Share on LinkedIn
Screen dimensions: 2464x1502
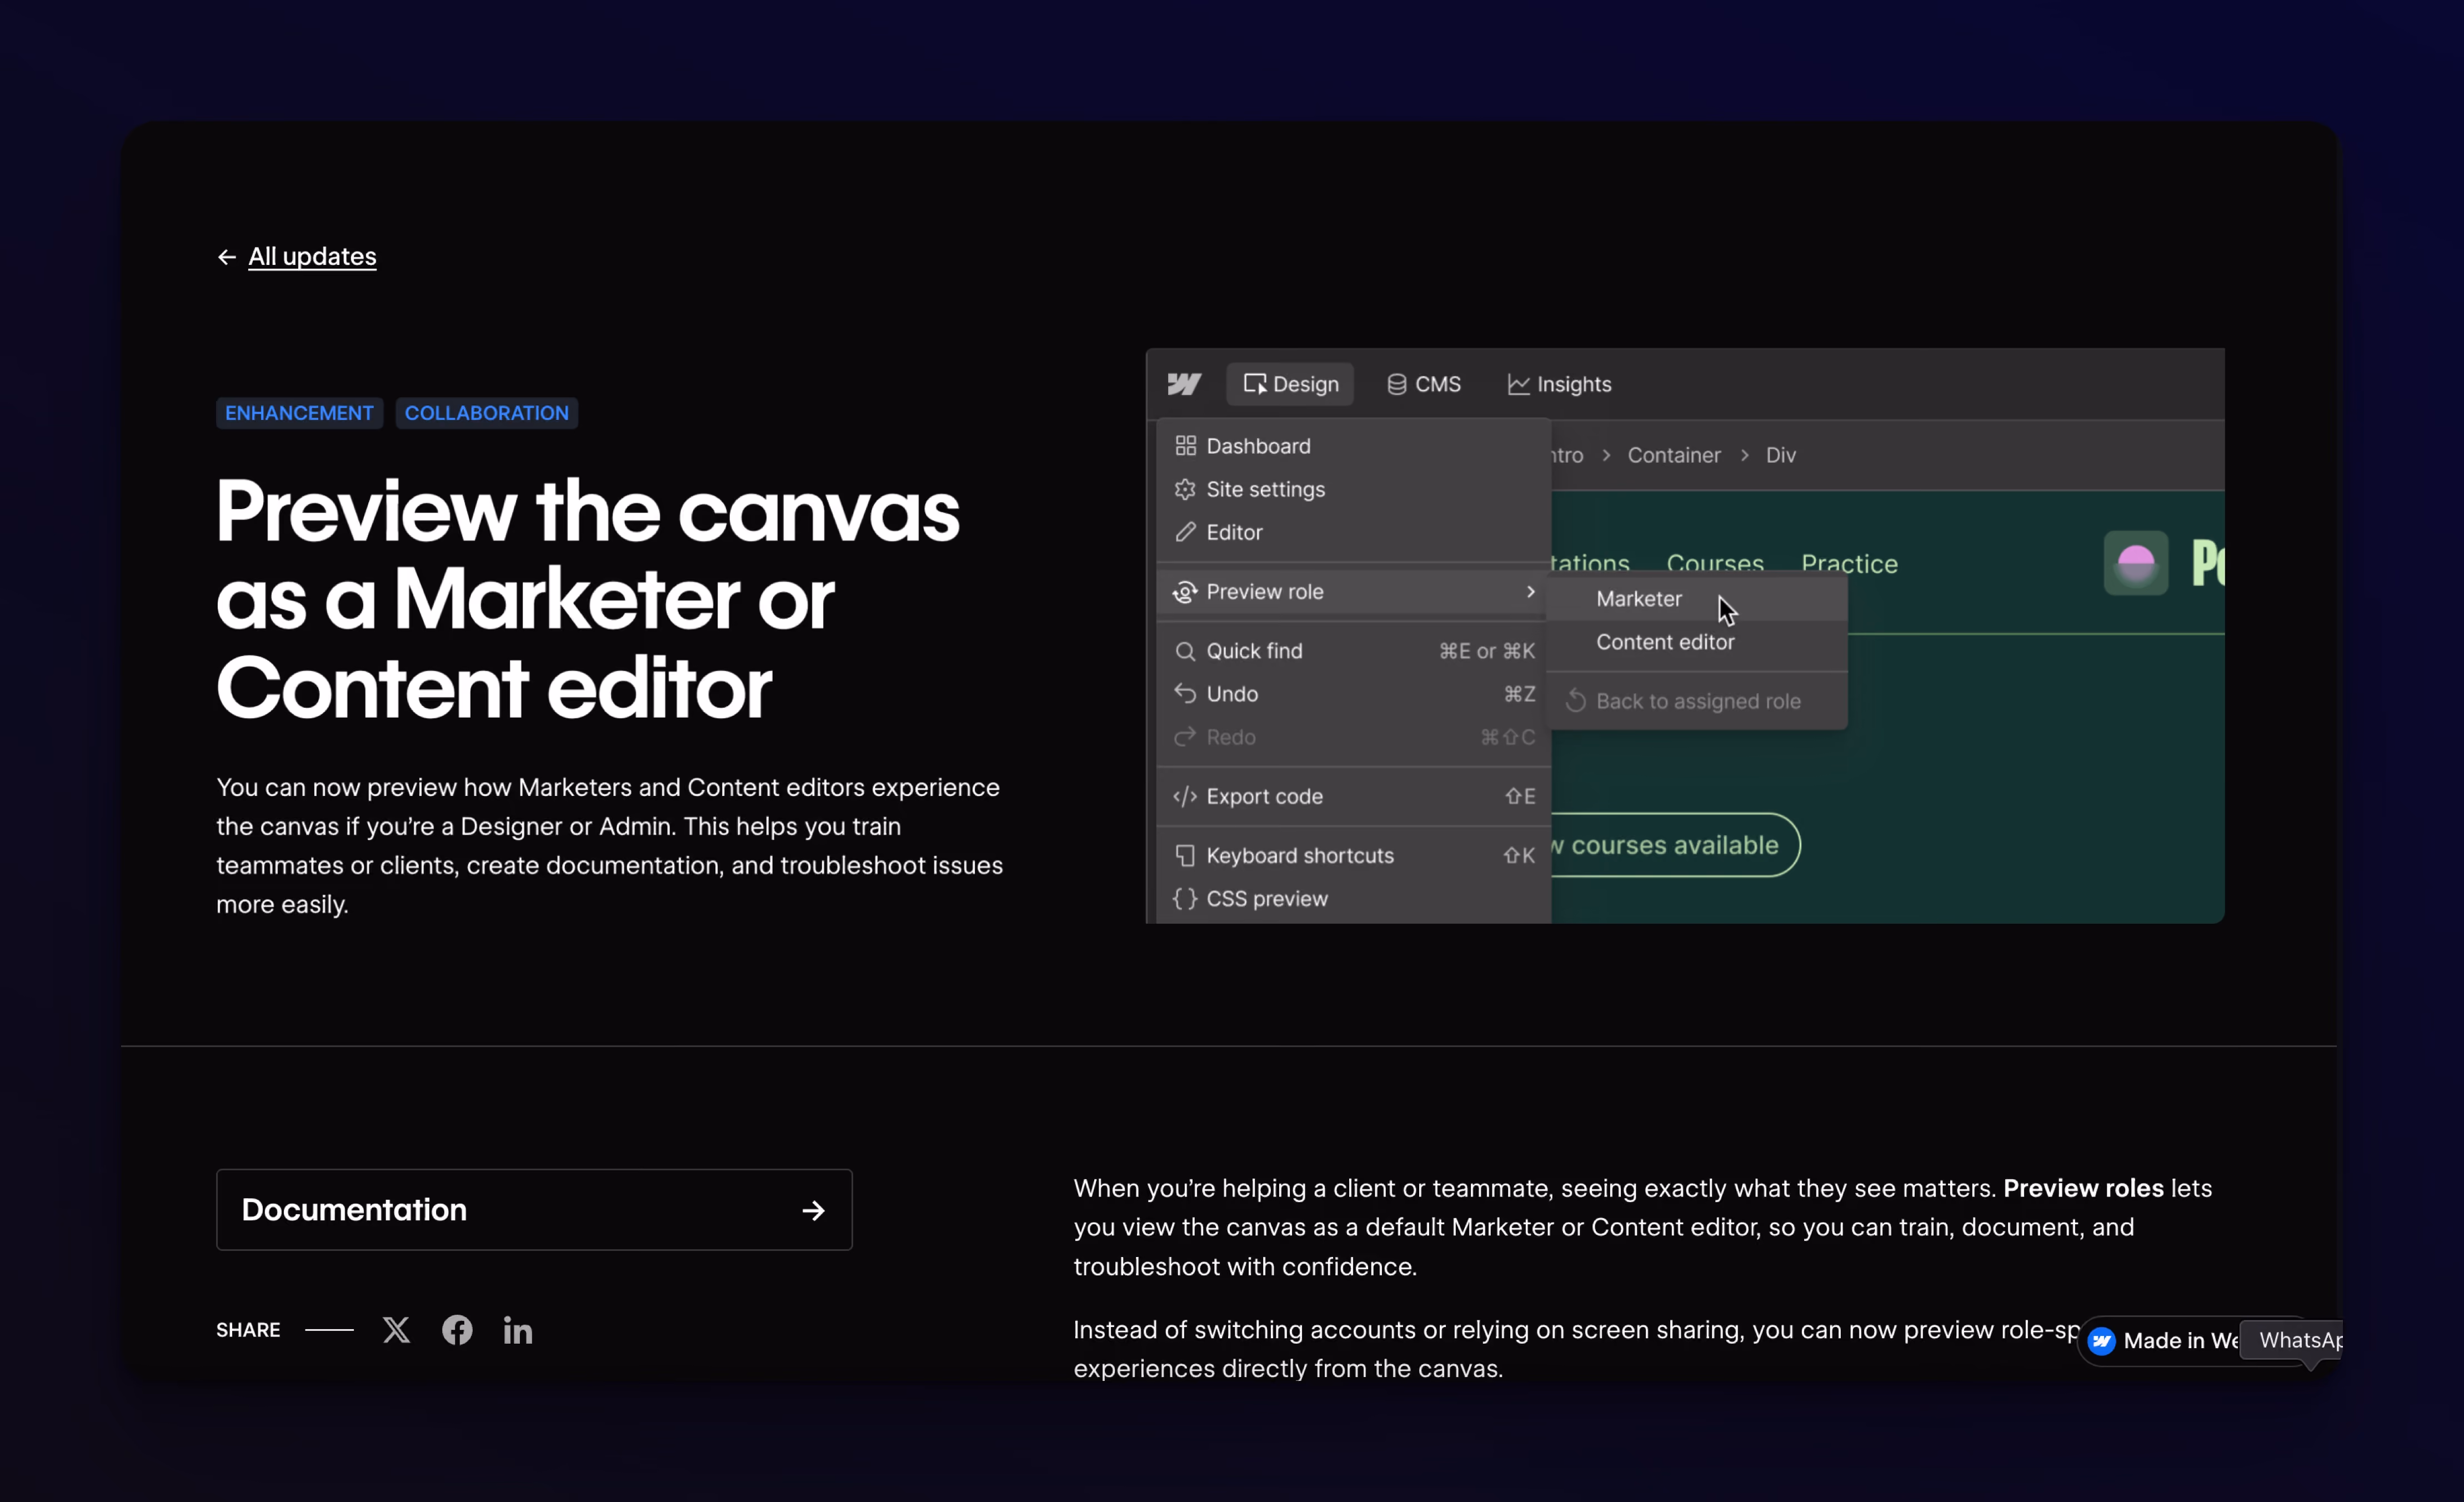coord(518,1330)
